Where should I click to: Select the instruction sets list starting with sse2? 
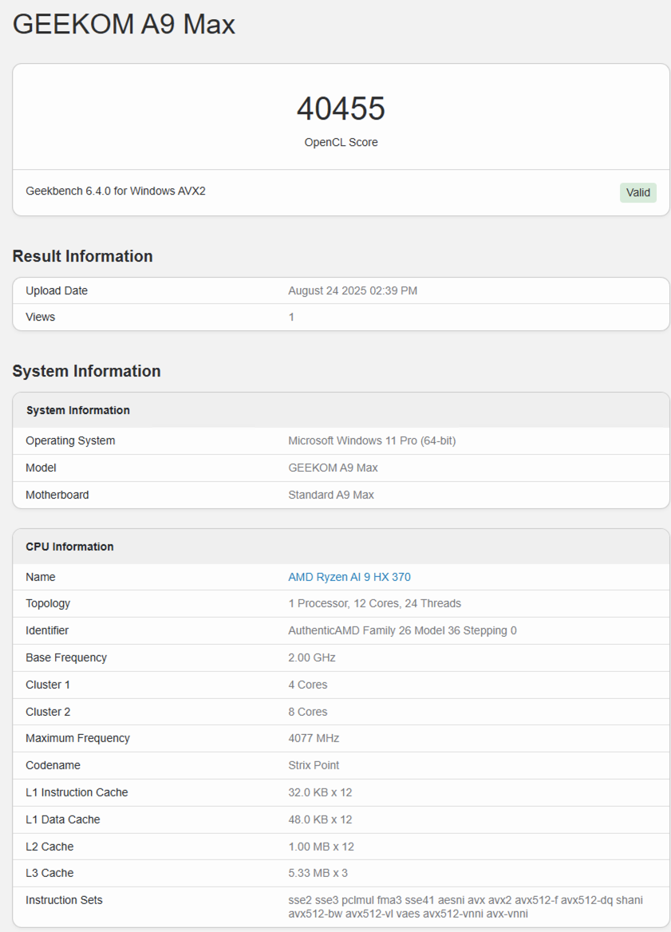tap(465, 906)
